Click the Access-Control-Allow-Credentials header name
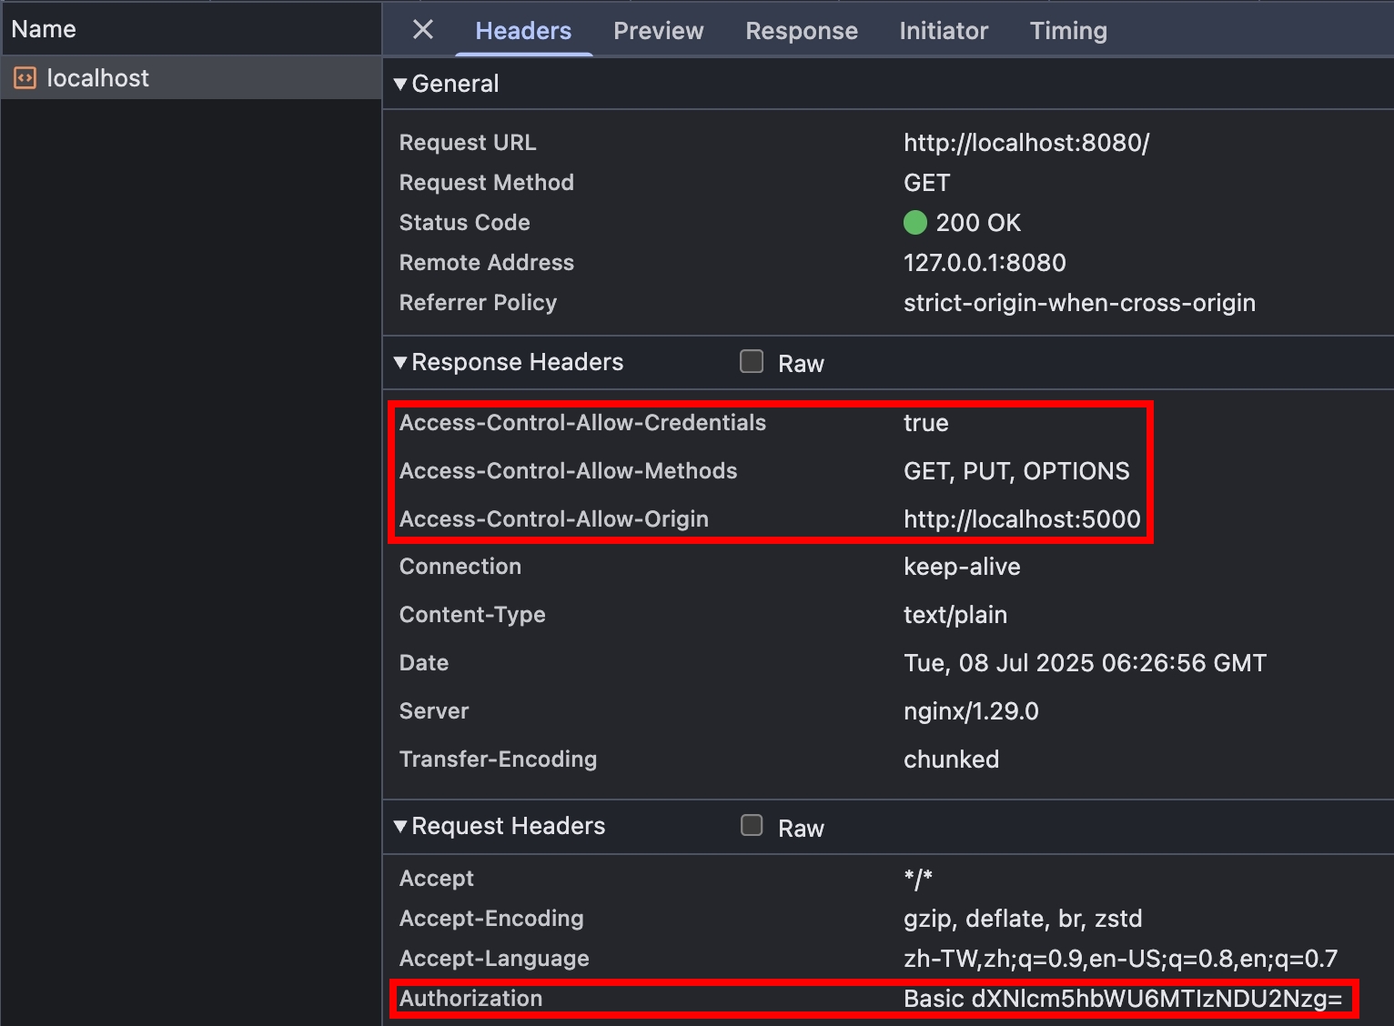 click(582, 423)
